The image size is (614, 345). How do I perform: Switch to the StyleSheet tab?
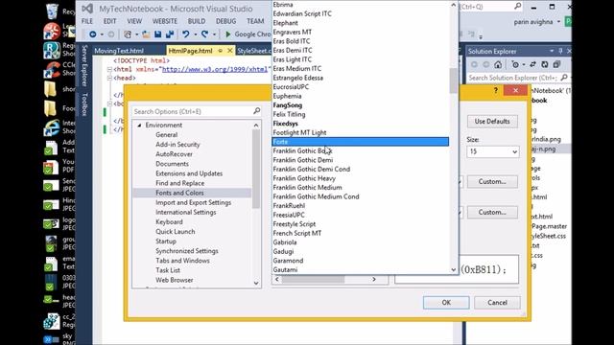coord(253,51)
